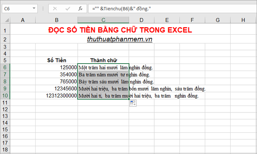Click the fill handle on the selection corner
The height and width of the screenshot is (154, 257).
tap(129, 99)
